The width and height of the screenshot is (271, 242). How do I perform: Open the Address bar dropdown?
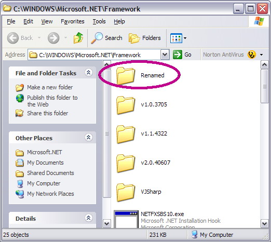point(165,55)
